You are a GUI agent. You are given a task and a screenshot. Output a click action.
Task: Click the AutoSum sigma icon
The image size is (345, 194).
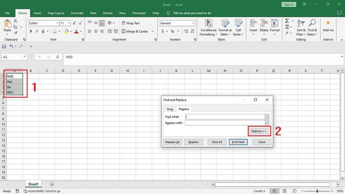[x=287, y=21]
